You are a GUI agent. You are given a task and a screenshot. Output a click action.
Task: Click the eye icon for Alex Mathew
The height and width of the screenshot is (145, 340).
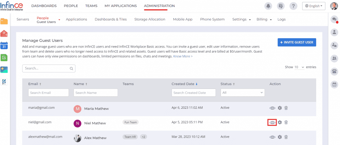[272, 137]
